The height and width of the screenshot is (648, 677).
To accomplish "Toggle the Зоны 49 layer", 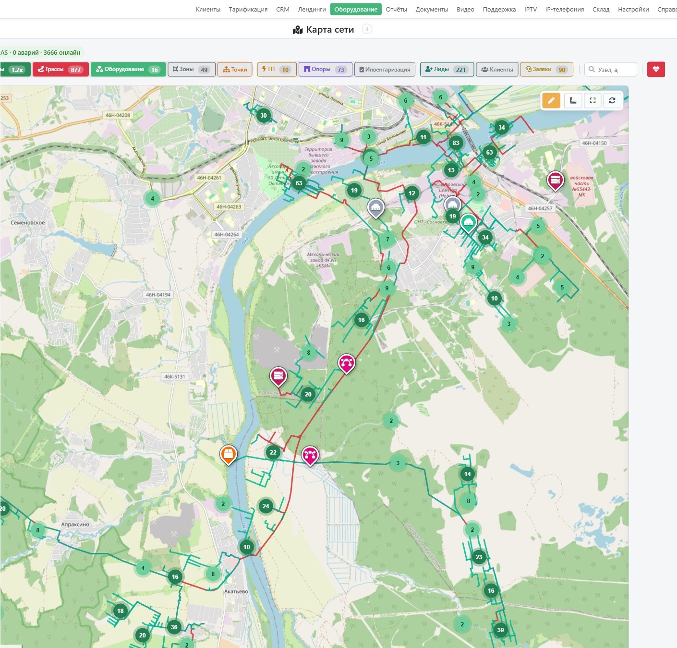I will (191, 69).
